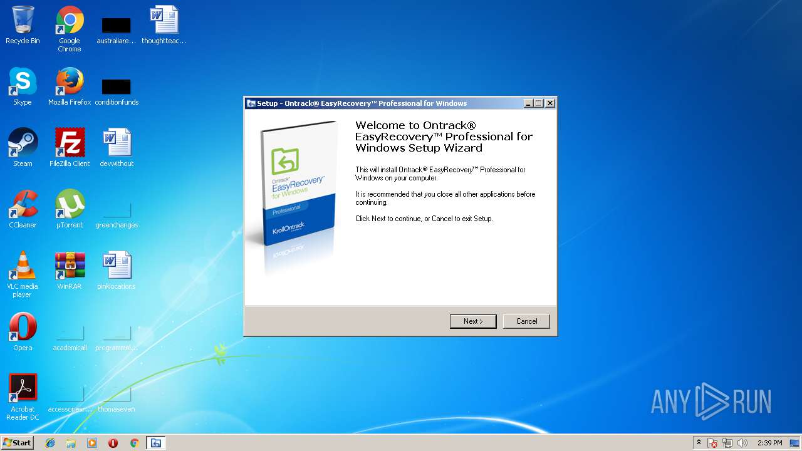Select the VLC media player shortcut
This screenshot has width=802, height=451.
(x=23, y=274)
